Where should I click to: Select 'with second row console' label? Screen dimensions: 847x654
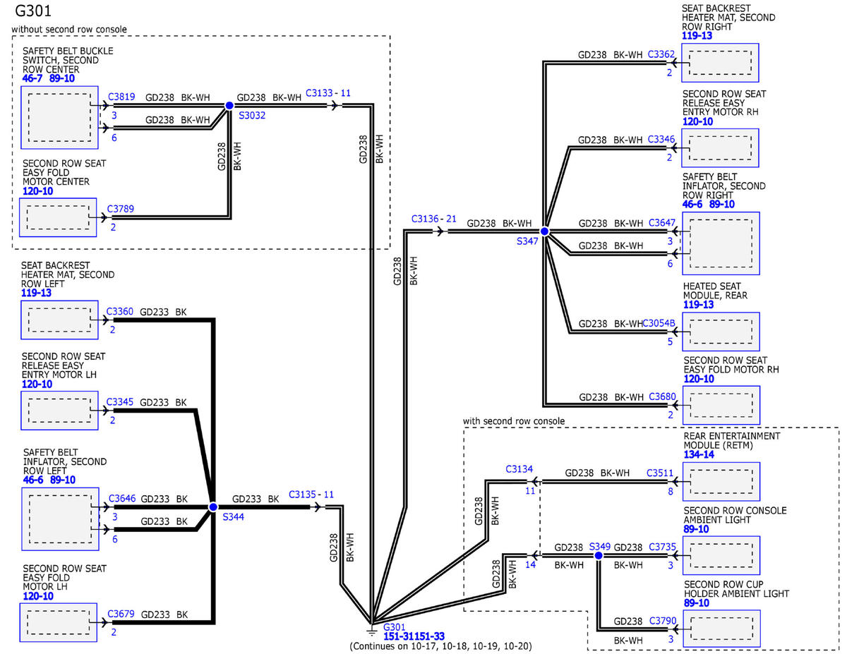(514, 421)
